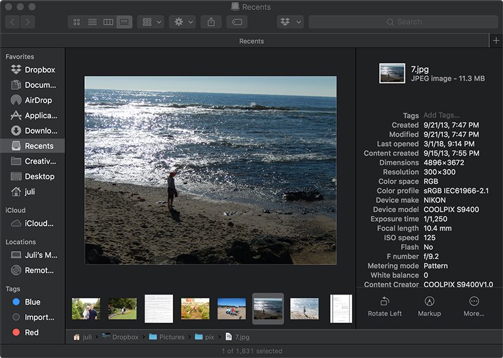Go back with the left arrow
The height and width of the screenshot is (358, 503).
click(13, 22)
